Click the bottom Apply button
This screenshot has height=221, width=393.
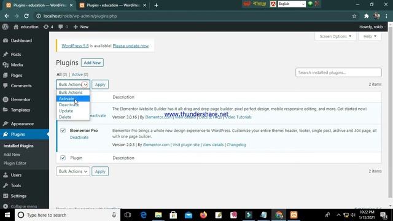click(x=100, y=171)
